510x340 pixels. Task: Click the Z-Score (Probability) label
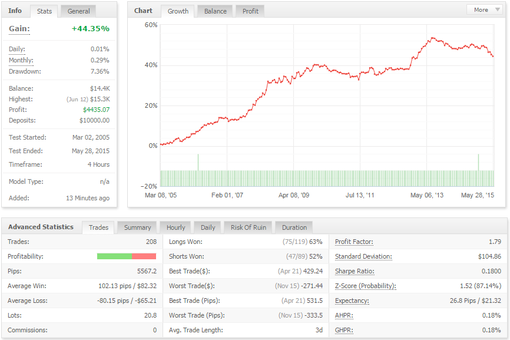[366, 286]
